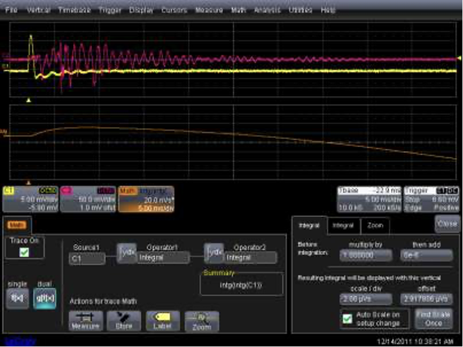Image resolution: width=463 pixels, height=347 pixels.
Task: Click the Label trace icon
Action: [x=162, y=321]
